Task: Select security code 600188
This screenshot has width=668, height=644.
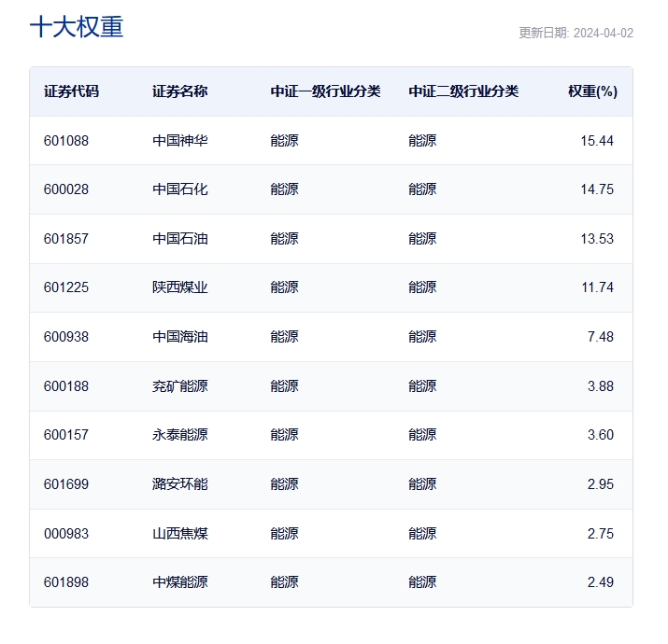Action: pyautogui.click(x=66, y=386)
